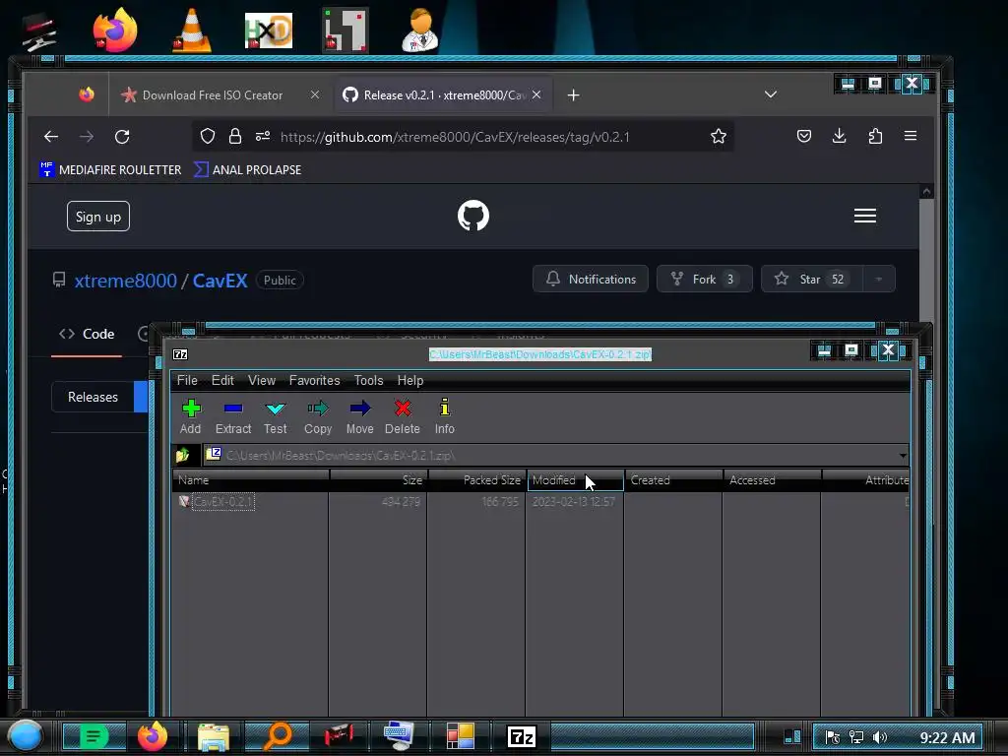The image size is (1008, 756).
Task: Select the CavEX-0.2.1 folder entry
Action: click(x=223, y=501)
